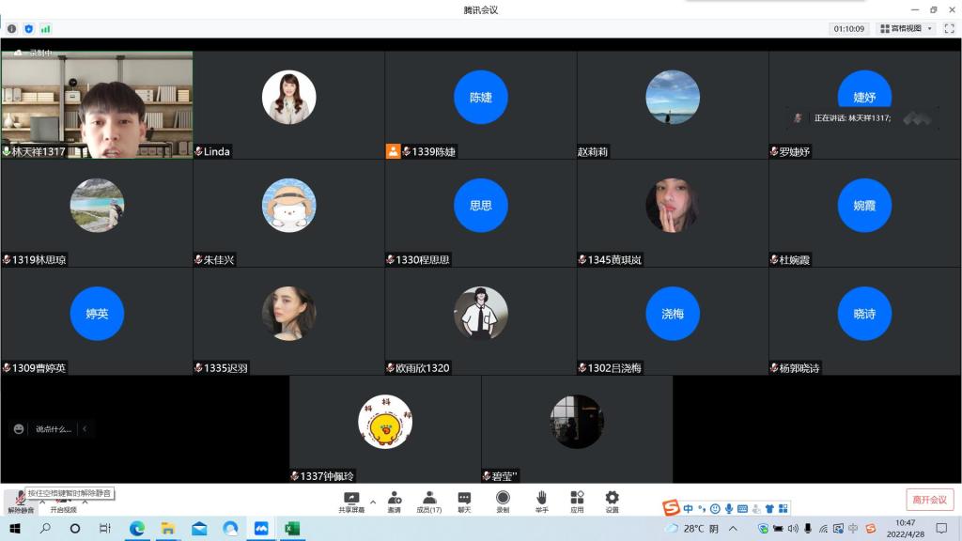Click the 录制 record icon
Viewport: 962px width, 541px height.
pyautogui.click(x=503, y=501)
